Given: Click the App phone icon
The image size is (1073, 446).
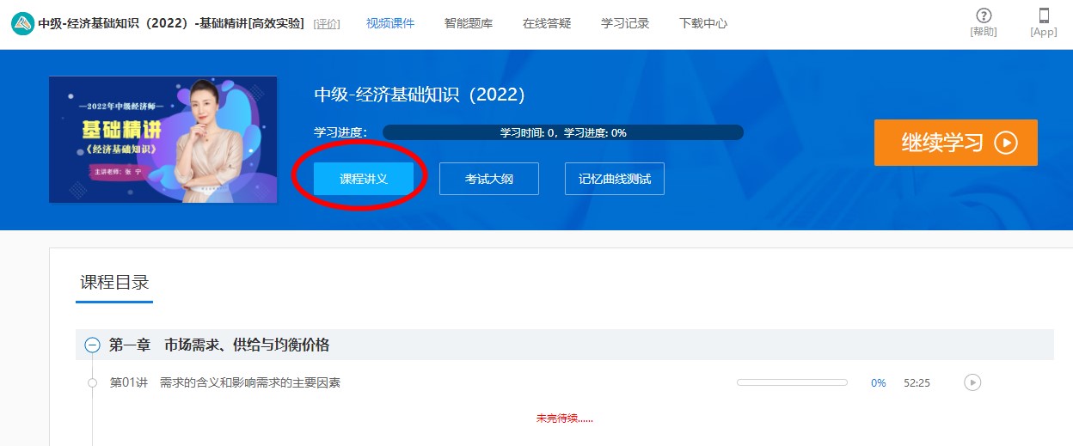Looking at the screenshot, I should [1044, 16].
